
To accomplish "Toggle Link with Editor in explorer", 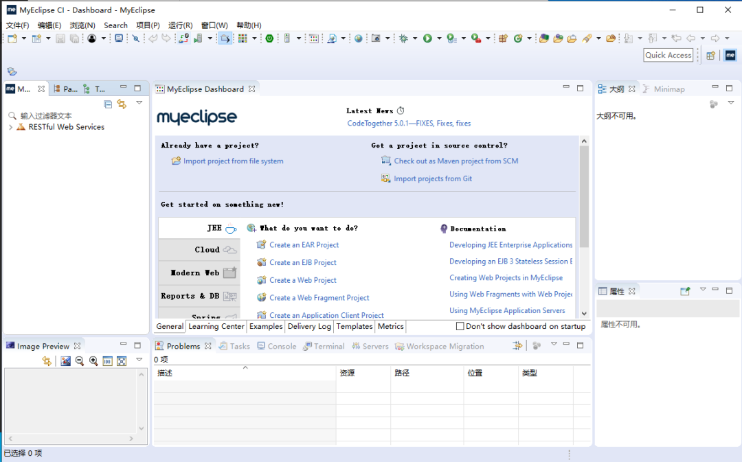I will point(122,104).
